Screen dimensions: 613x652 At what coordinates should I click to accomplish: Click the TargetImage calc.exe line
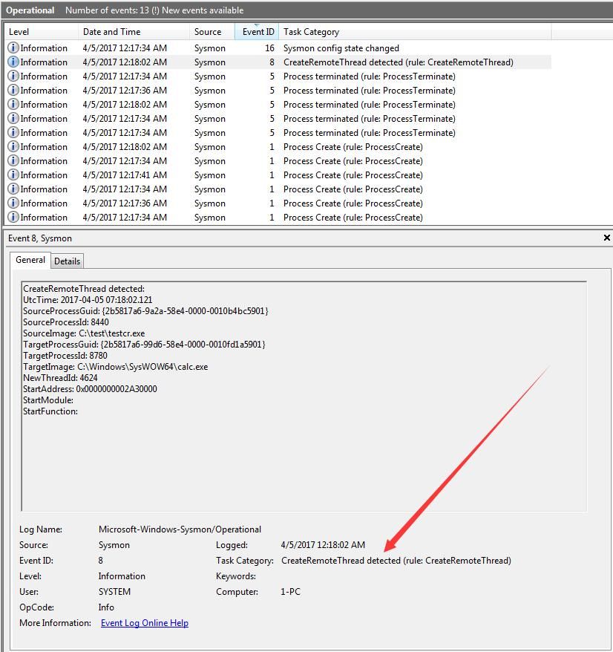116,367
